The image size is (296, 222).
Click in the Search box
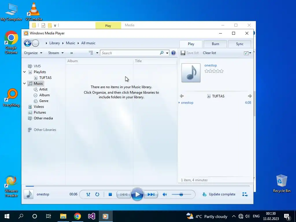coord(130,53)
